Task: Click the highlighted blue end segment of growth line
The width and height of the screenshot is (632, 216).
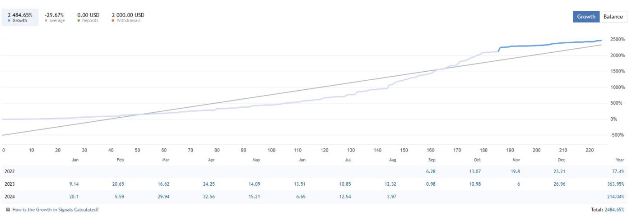Action: (x=550, y=45)
